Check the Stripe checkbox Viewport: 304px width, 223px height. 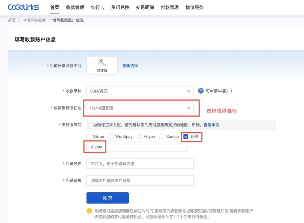89,136
